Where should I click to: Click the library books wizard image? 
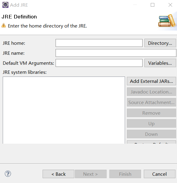point(167,21)
